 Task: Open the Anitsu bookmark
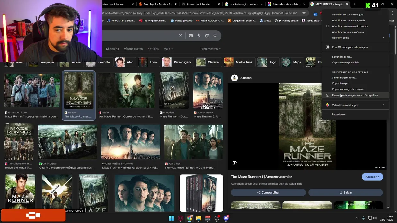click(265, 21)
